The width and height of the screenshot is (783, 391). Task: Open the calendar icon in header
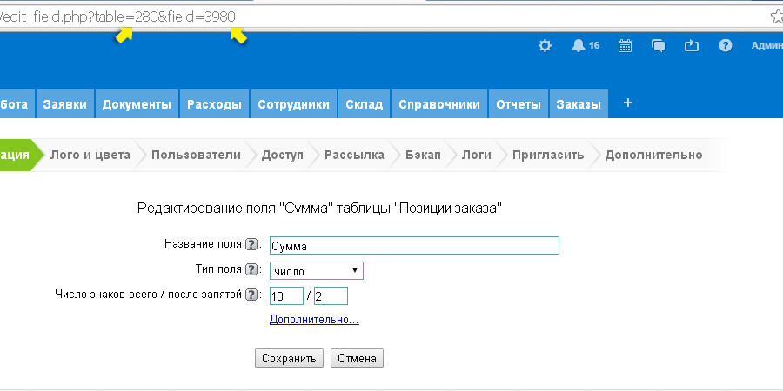(625, 46)
